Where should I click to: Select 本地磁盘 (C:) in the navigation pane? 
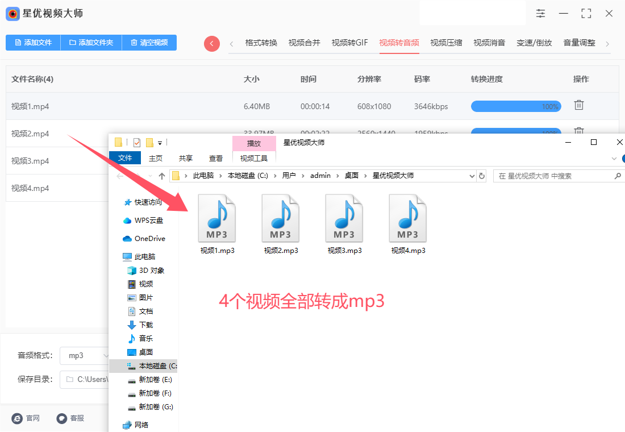[143, 366]
